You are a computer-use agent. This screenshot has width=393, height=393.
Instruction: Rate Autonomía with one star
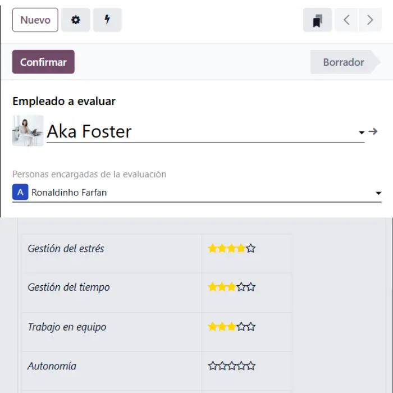tap(213, 366)
